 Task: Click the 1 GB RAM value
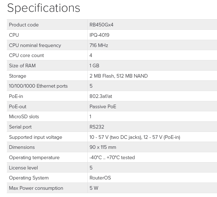[94, 66]
